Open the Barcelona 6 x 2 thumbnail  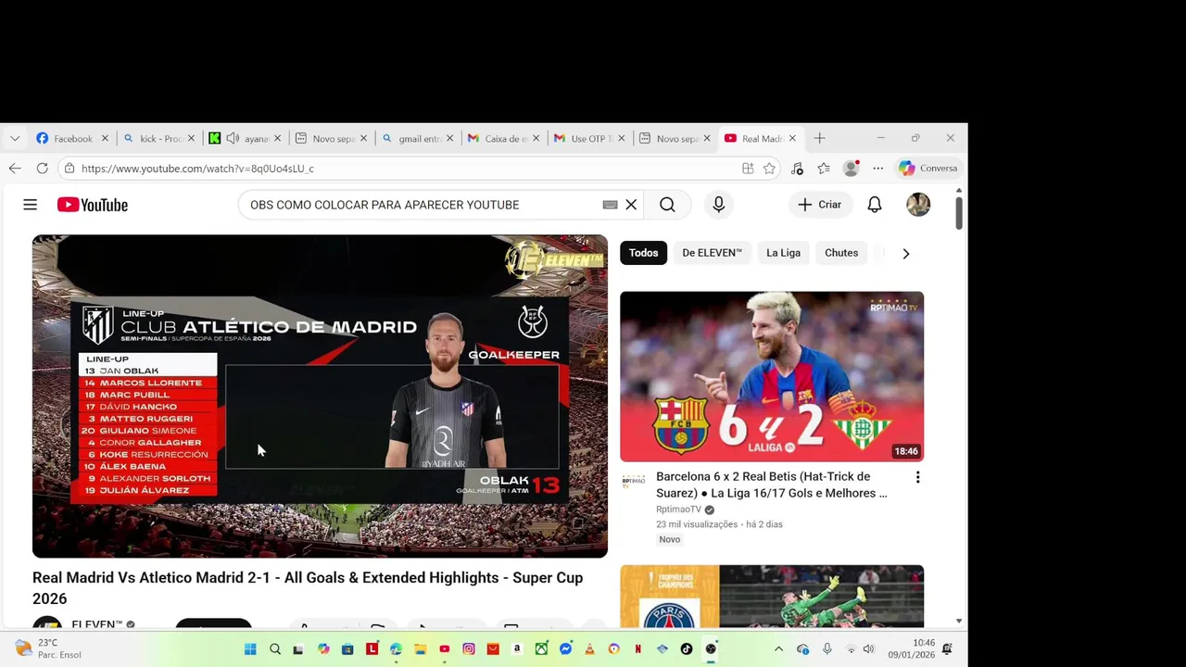click(x=772, y=376)
